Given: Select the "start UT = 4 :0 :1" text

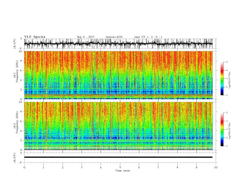Looking at the screenshot, I should (x=148, y=37).
